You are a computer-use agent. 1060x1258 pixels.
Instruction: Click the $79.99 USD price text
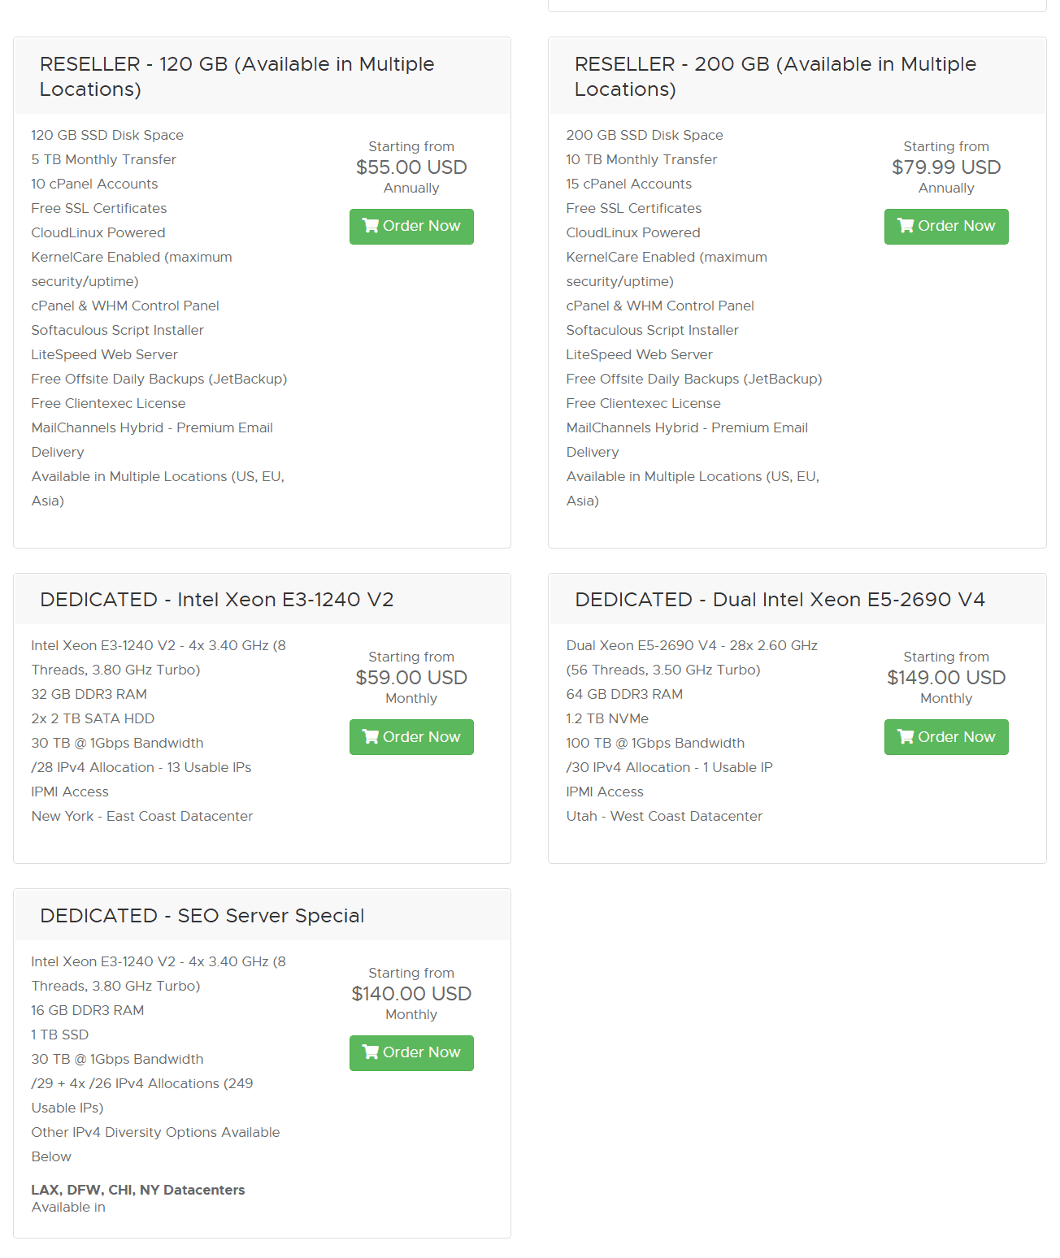tap(946, 167)
